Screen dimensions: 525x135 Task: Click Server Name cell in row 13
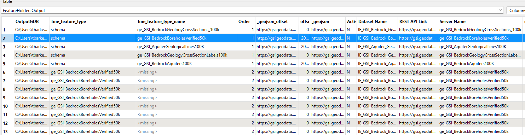point(480,131)
